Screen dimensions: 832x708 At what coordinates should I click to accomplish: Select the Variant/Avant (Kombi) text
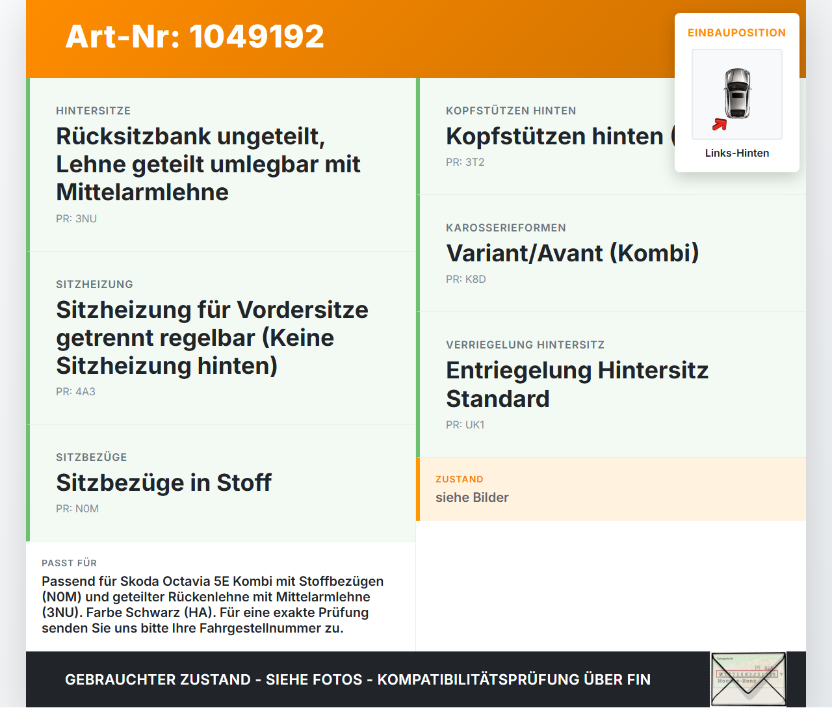click(573, 253)
